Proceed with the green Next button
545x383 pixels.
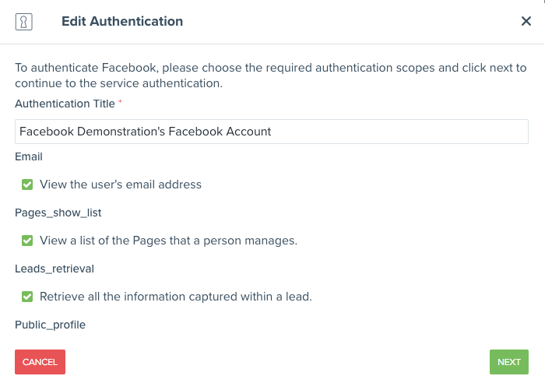point(508,362)
